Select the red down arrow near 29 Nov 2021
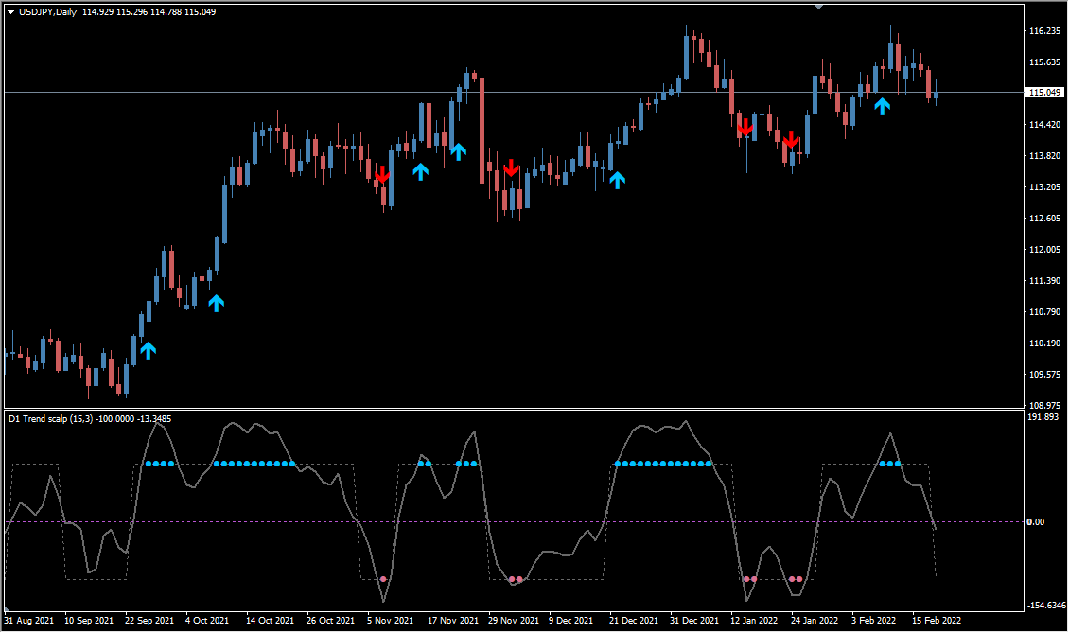Screen dimensions: 1069x633 [511, 167]
